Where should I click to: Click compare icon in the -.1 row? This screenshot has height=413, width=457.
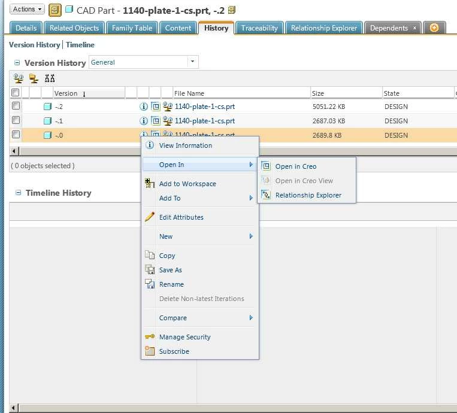coord(168,120)
